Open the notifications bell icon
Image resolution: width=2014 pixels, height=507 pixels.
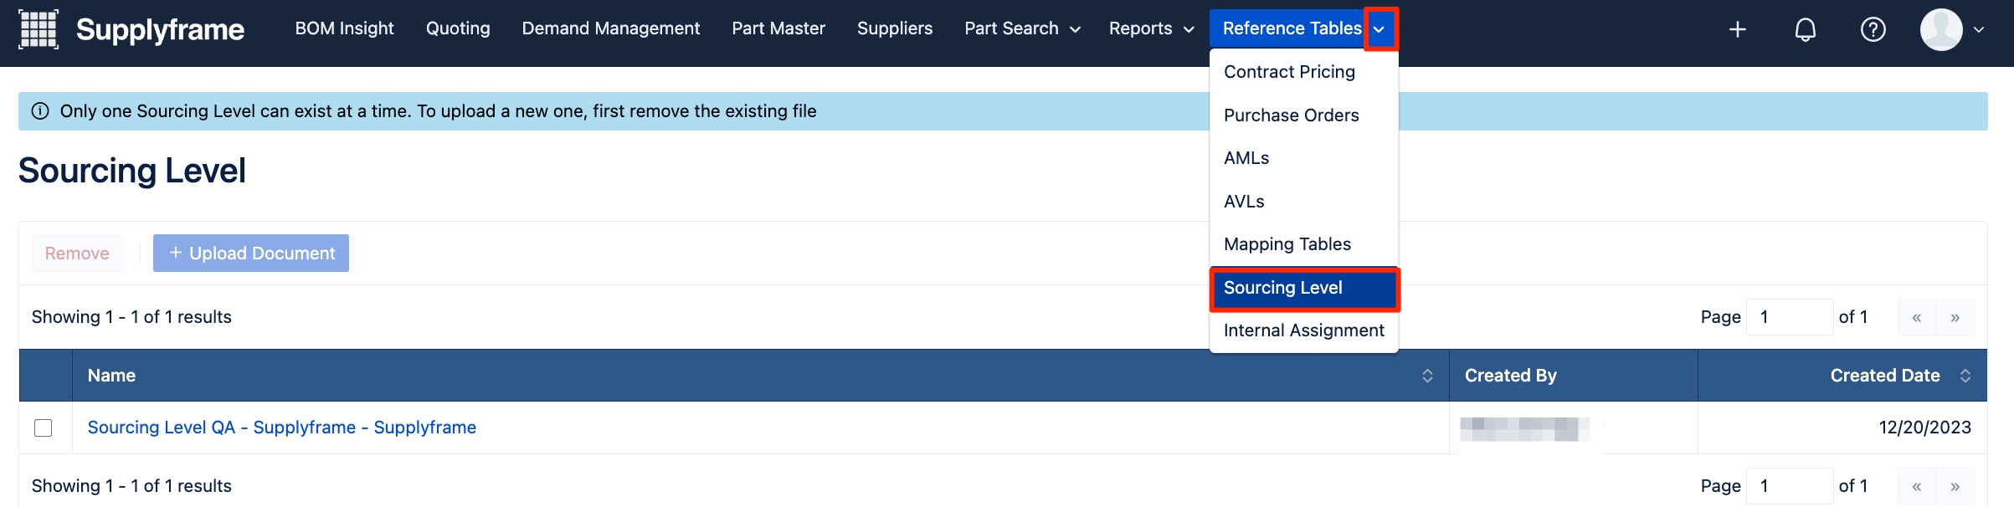[1806, 29]
